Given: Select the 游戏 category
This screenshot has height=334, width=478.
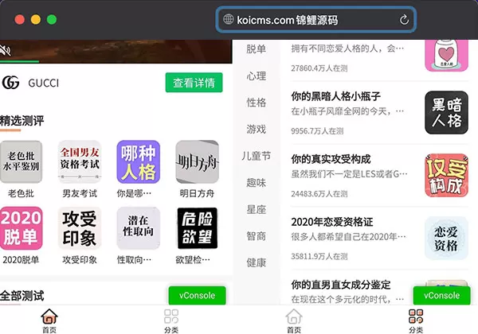Looking at the screenshot, I should coord(256,130).
